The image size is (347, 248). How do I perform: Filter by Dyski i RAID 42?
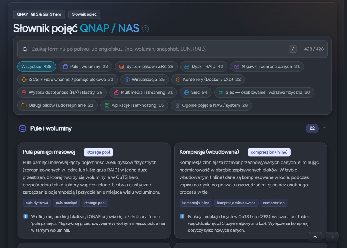coord(204,67)
